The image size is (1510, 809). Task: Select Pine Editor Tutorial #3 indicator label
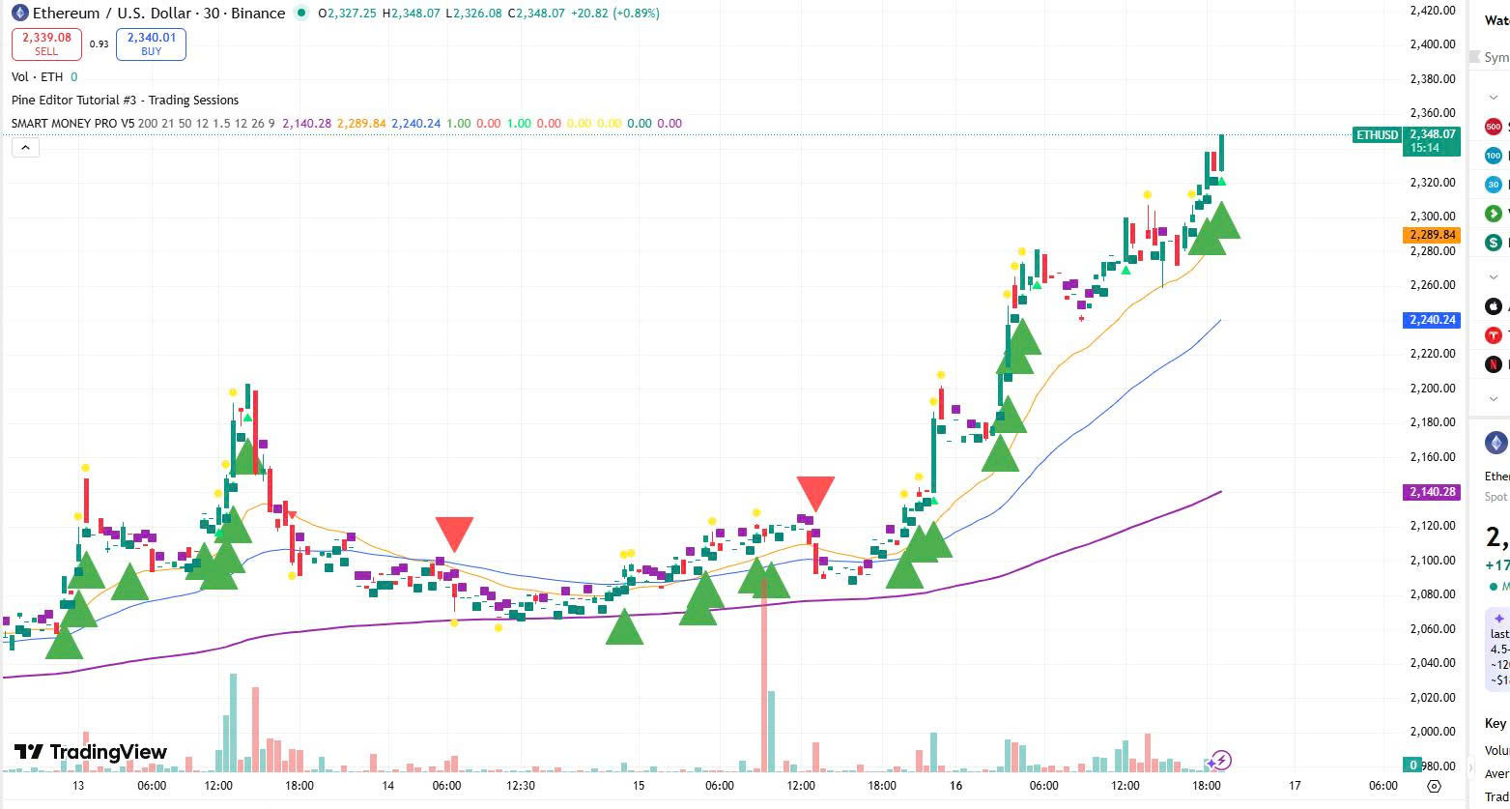click(125, 101)
